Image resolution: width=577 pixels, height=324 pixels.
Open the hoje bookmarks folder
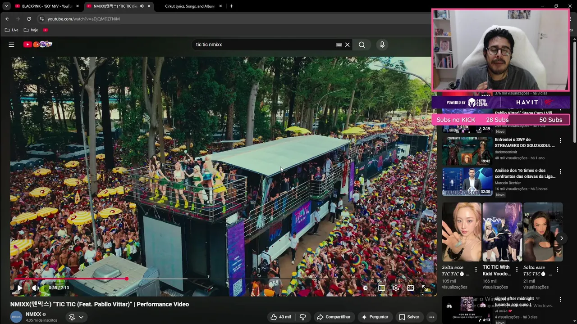click(x=31, y=30)
